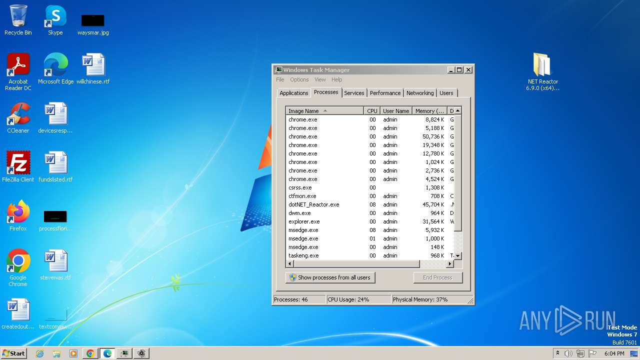Launch Microsoft Edge desktop shortcut

[x=55, y=69]
